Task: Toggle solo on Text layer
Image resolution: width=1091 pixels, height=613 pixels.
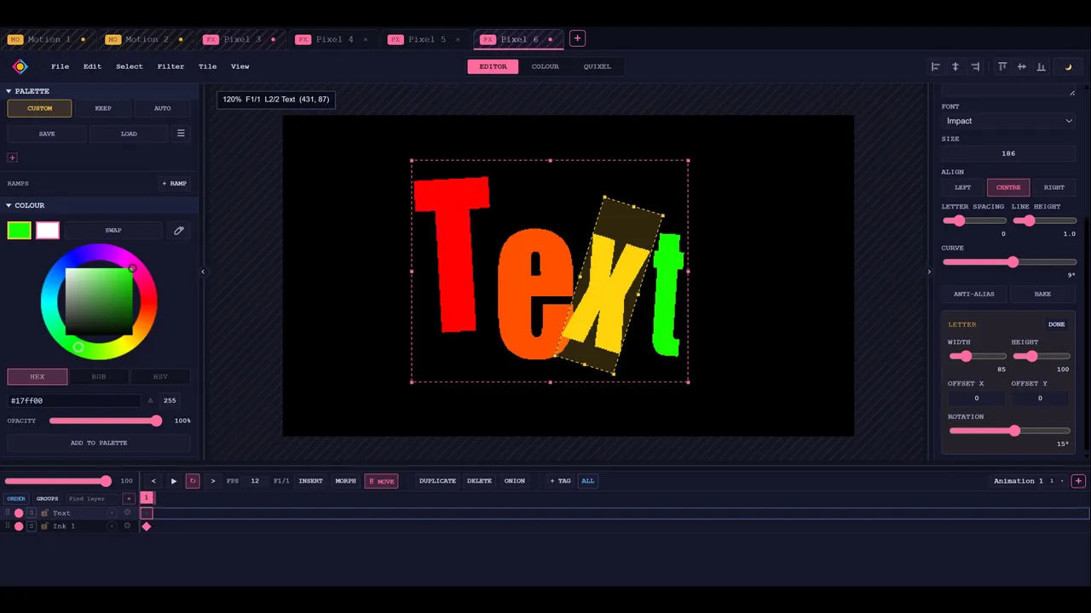Action: coord(32,513)
